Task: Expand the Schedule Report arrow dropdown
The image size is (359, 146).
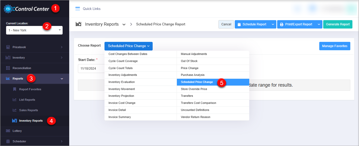Action: point(273,24)
